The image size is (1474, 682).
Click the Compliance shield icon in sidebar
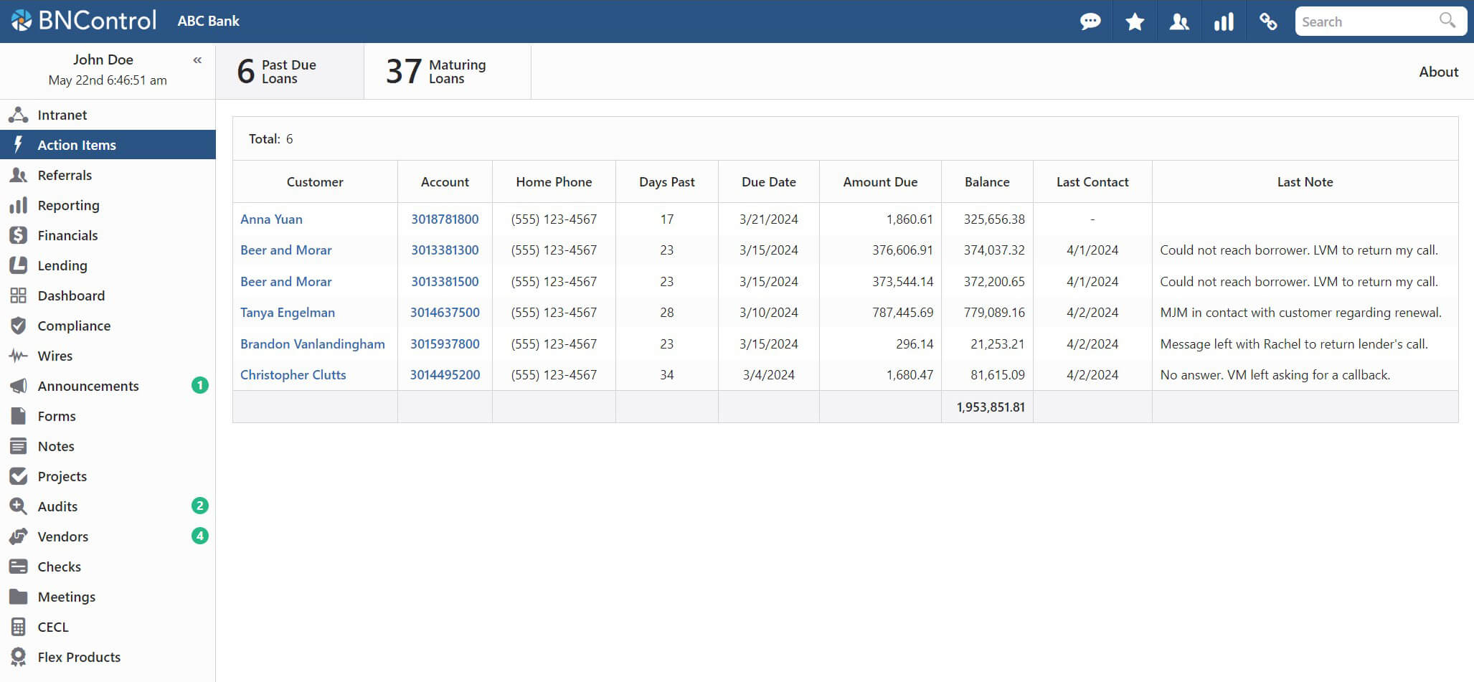point(18,326)
